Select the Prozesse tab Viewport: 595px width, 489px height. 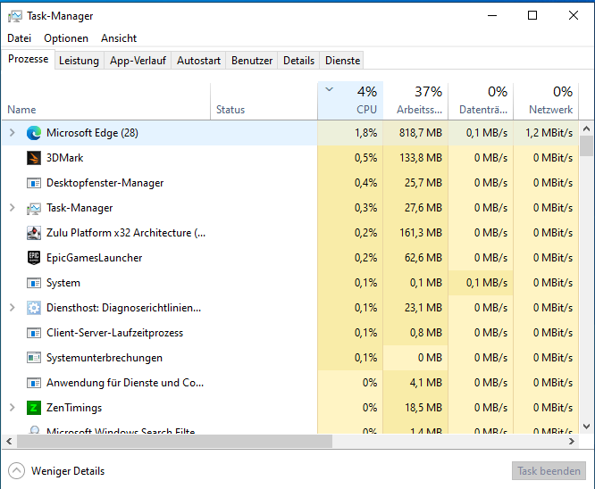pos(28,59)
